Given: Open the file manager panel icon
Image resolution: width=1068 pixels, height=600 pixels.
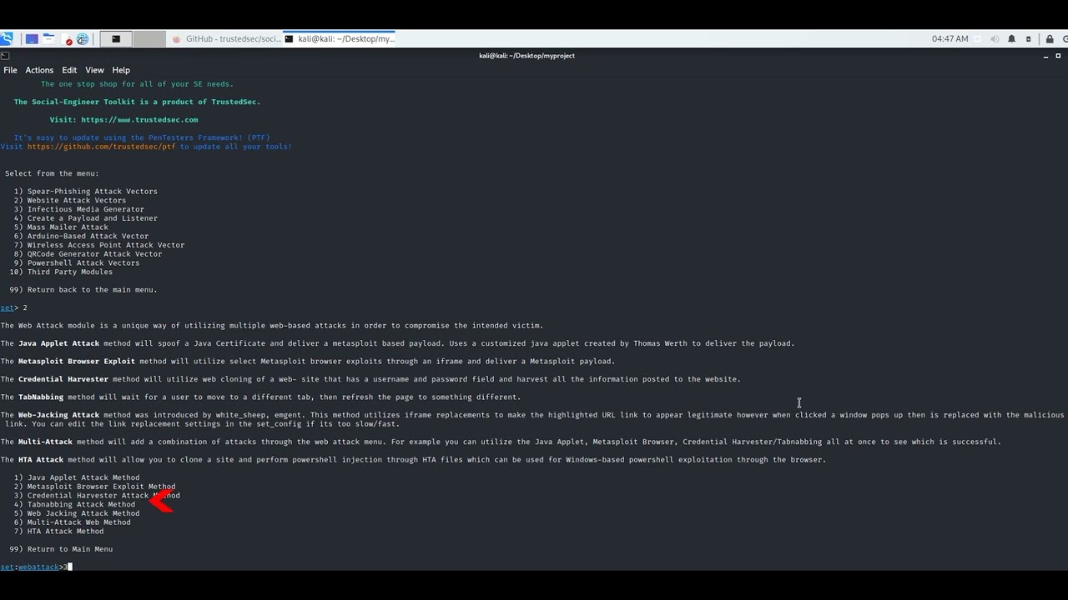Looking at the screenshot, I should pyautogui.click(x=48, y=39).
